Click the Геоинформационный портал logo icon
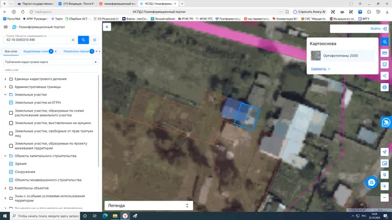The width and height of the screenshot is (392, 220). (14, 27)
